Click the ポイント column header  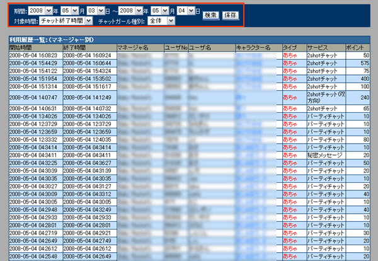[356, 47]
